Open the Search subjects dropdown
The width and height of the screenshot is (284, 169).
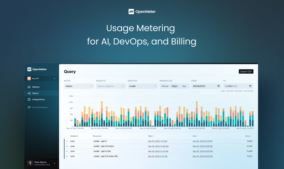pos(111,86)
